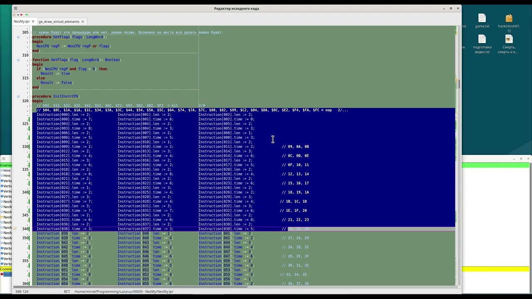Close the background window at right edge
The image size is (532, 299).
tap(528, 159)
